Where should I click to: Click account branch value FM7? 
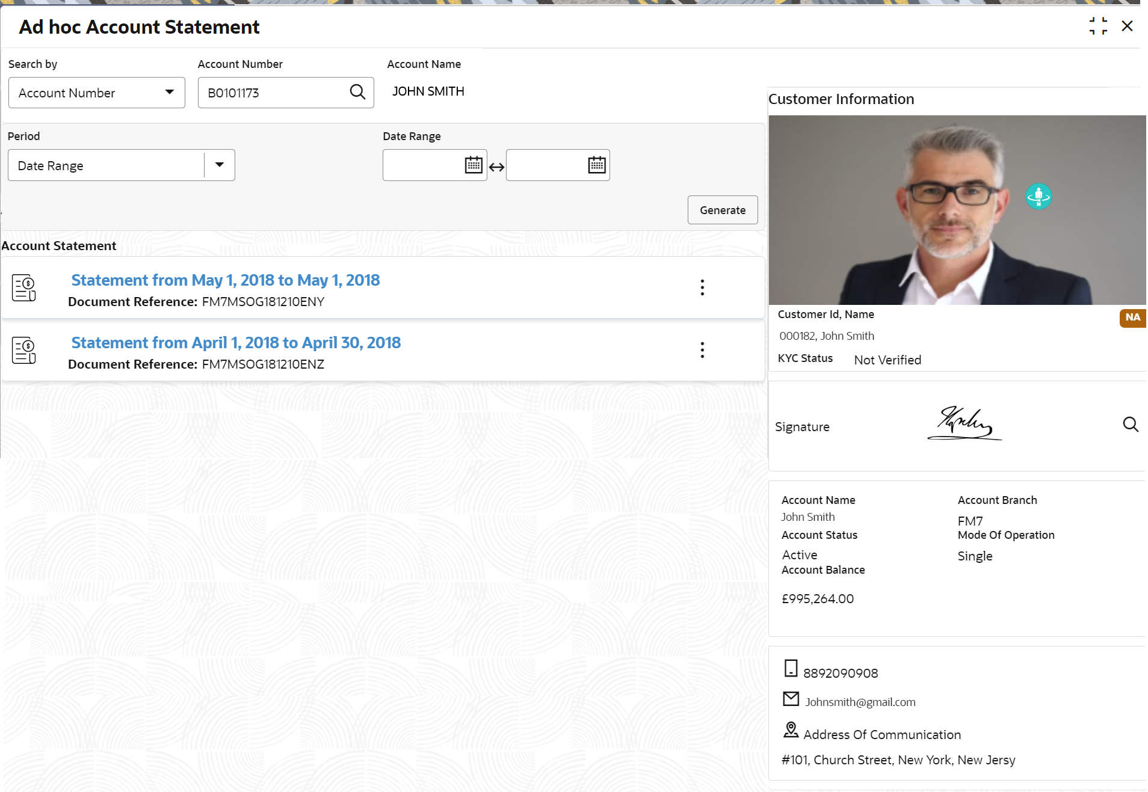970,521
